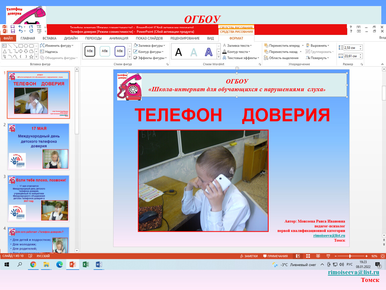Open Word from the Windows taskbar
The image size is (386, 290).
point(99,264)
